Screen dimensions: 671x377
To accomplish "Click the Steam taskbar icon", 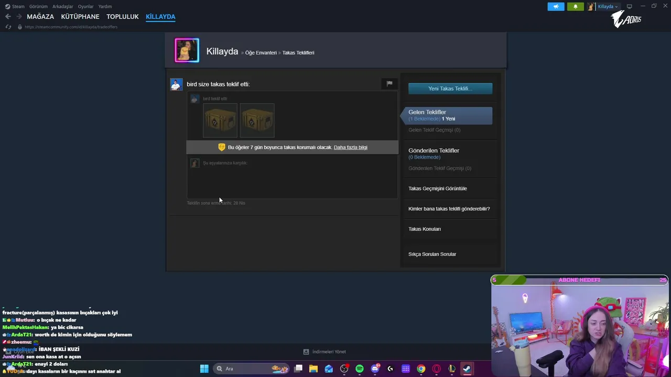I will [x=467, y=369].
